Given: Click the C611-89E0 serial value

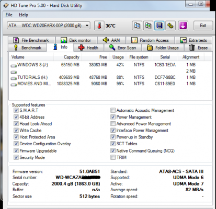Looking at the screenshot, I should point(165,84).
